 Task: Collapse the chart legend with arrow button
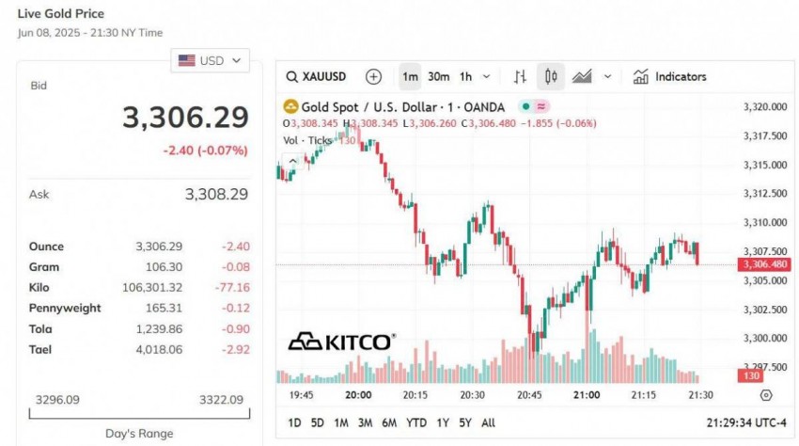(x=291, y=161)
